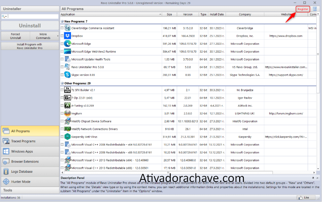Viewport: 322px width, 202px height.
Task: Select the Visual C++ 2013 x86 row
Action: click(x=188, y=168)
